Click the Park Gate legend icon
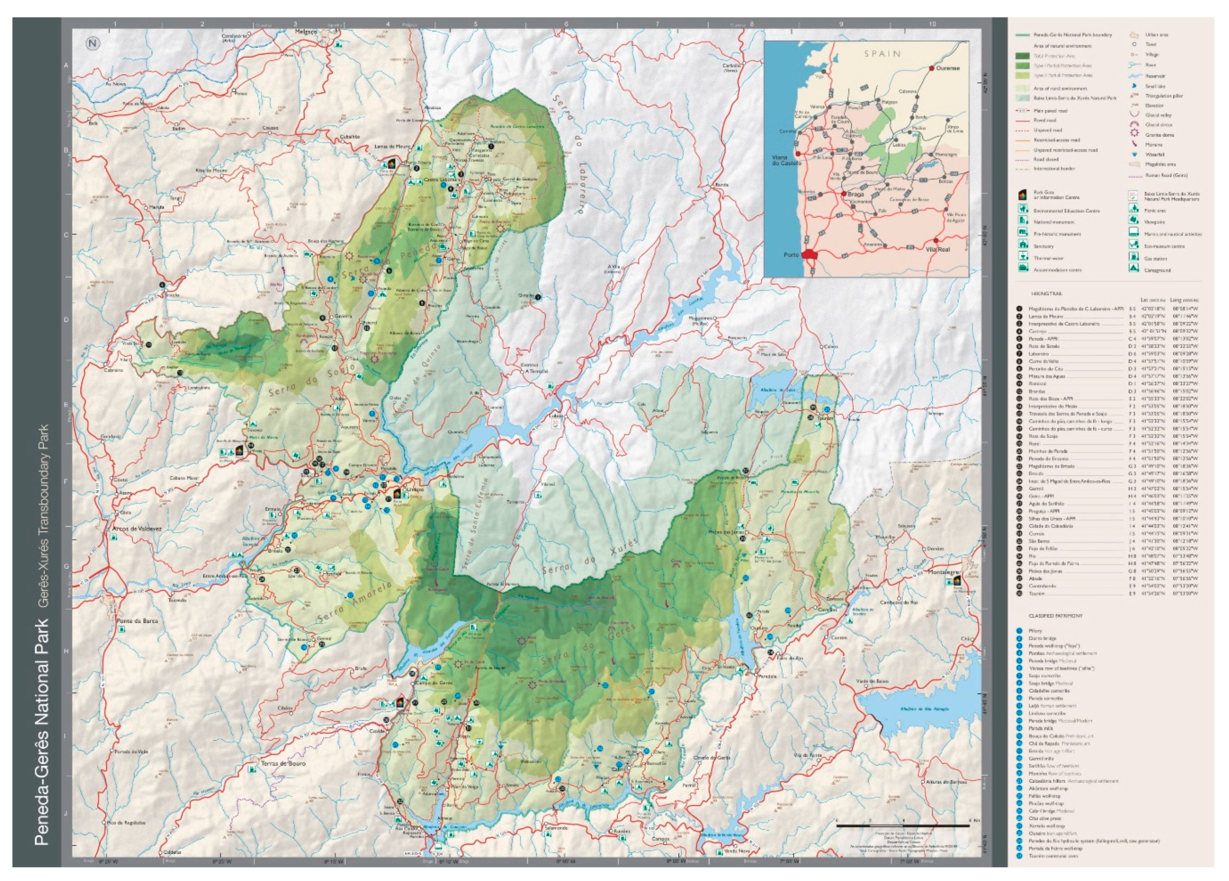Viewport: 1229px width, 881px height. [x=1022, y=194]
